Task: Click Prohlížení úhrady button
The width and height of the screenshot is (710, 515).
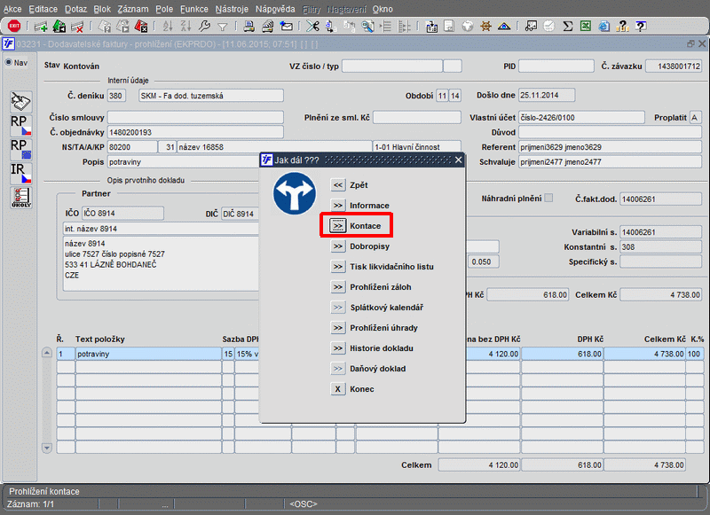Action: tap(338, 327)
